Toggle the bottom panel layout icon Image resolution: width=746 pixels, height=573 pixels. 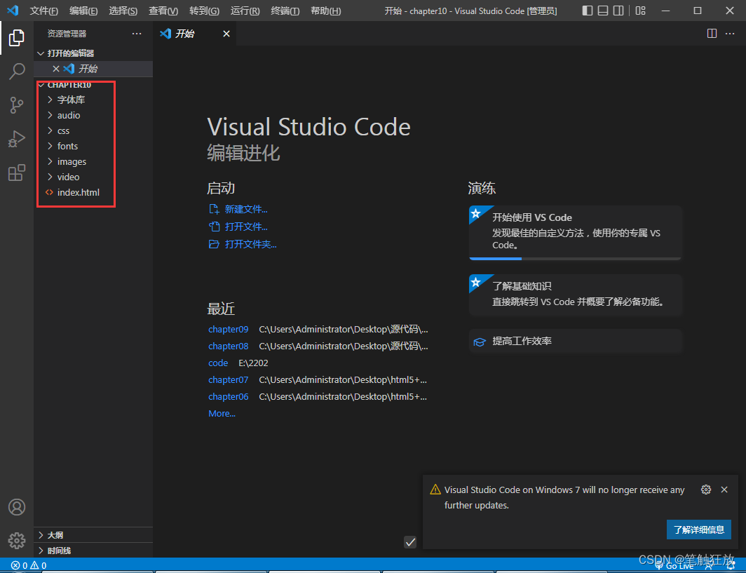[603, 11]
